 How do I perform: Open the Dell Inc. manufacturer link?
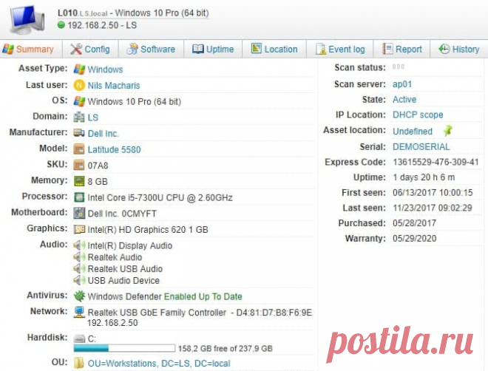coord(104,134)
